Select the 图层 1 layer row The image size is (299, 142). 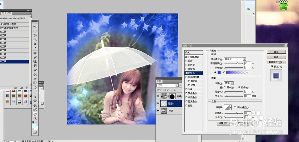169,103
